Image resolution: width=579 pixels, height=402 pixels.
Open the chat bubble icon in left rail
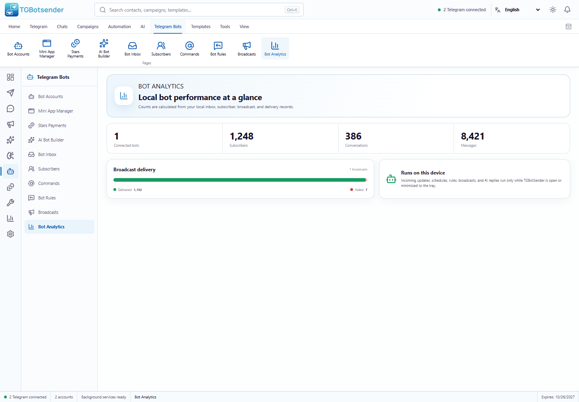(10, 109)
